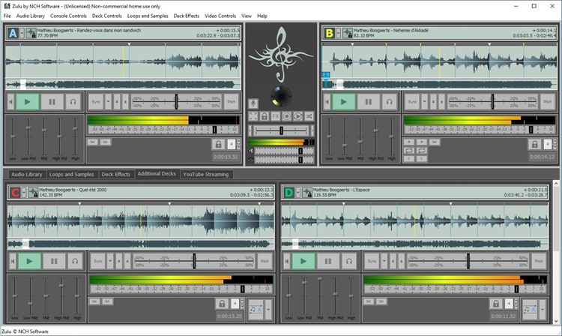This screenshot has height=336, width=562.
Task: Expand the dropdown beside Deck C's letter
Action: [x=25, y=193]
